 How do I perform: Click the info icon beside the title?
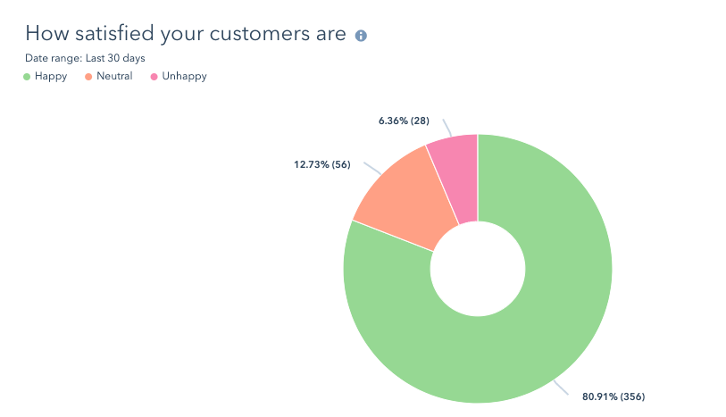point(361,36)
